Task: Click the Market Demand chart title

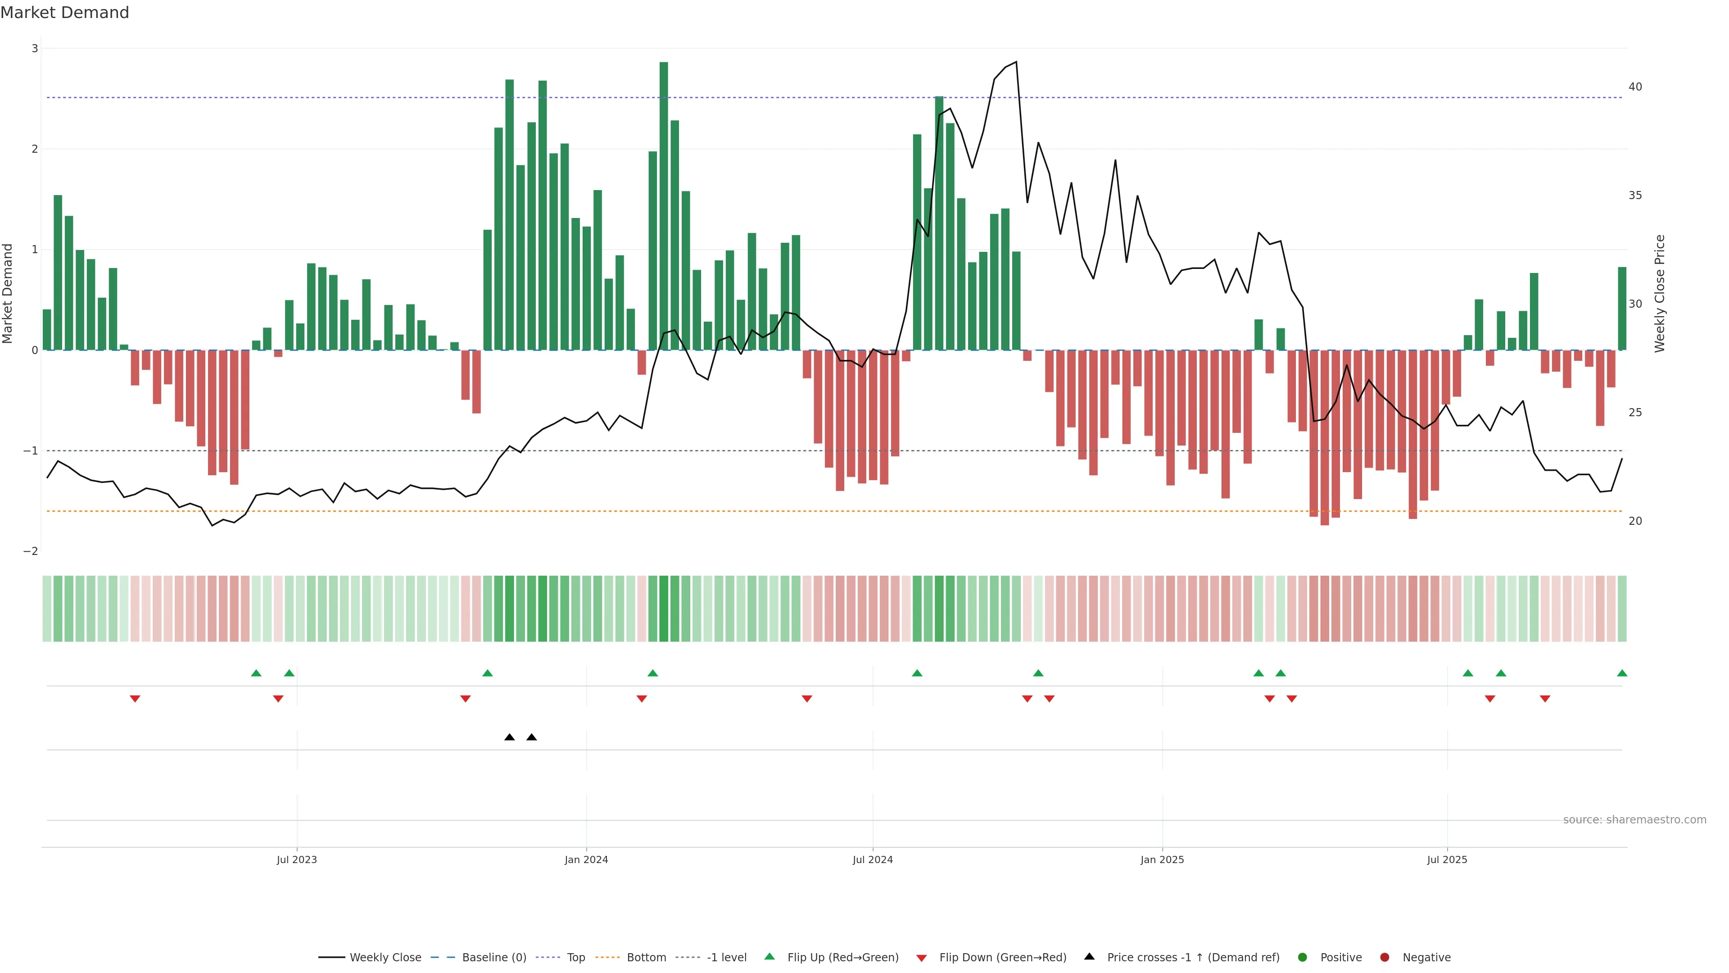Action: click(64, 13)
